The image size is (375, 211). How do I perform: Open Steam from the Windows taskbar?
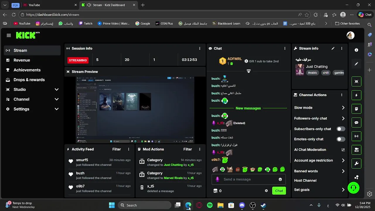[263, 205]
